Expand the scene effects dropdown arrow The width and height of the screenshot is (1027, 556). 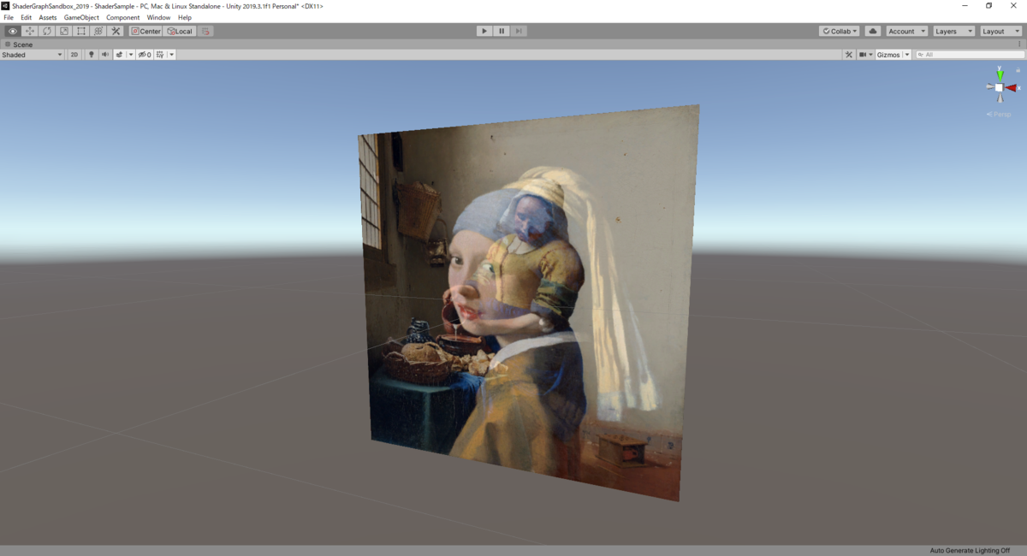(130, 55)
